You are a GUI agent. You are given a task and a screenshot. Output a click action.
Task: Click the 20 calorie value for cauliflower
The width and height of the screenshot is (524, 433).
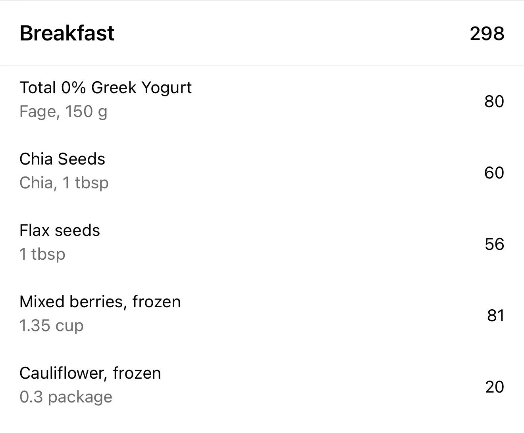494,387
